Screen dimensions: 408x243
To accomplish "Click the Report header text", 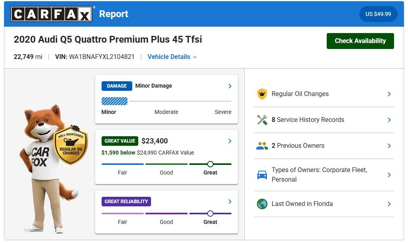I will (x=114, y=14).
